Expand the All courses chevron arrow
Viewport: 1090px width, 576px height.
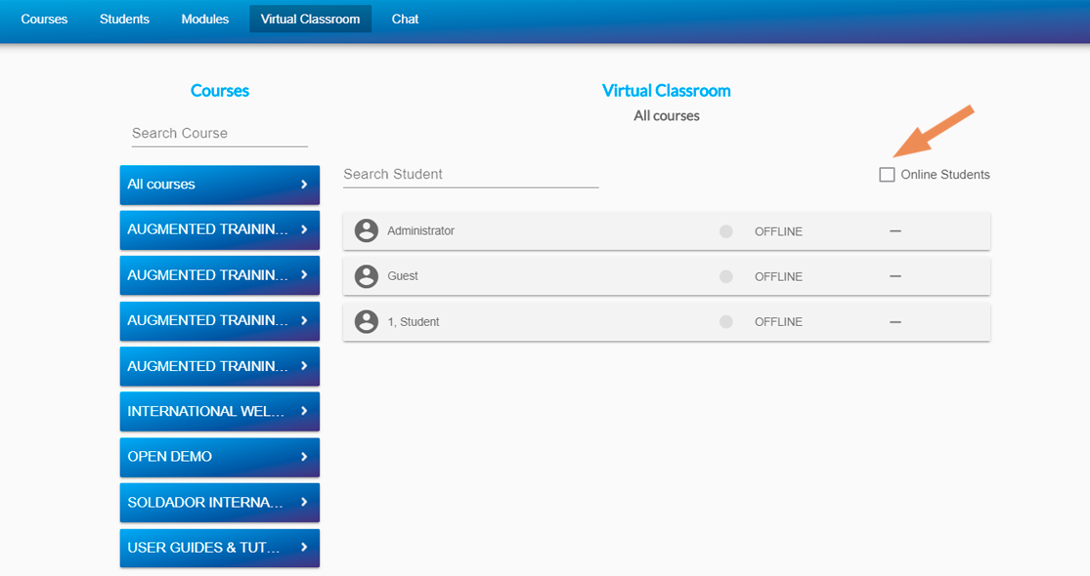tap(304, 185)
